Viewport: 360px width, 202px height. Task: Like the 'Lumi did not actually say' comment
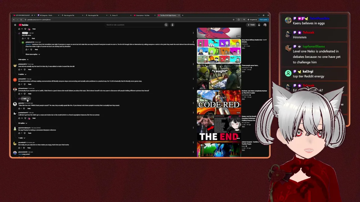pyautogui.click(x=19, y=69)
